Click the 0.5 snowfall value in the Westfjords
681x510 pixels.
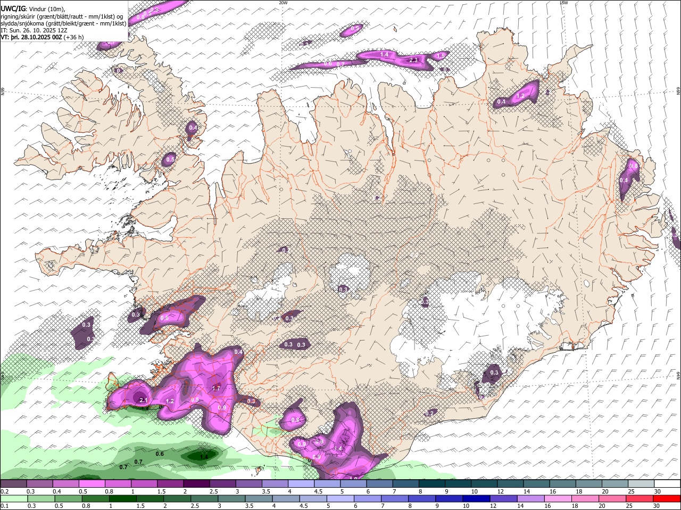click(x=170, y=159)
